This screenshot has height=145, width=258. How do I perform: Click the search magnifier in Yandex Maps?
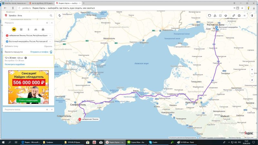coord(51,15)
